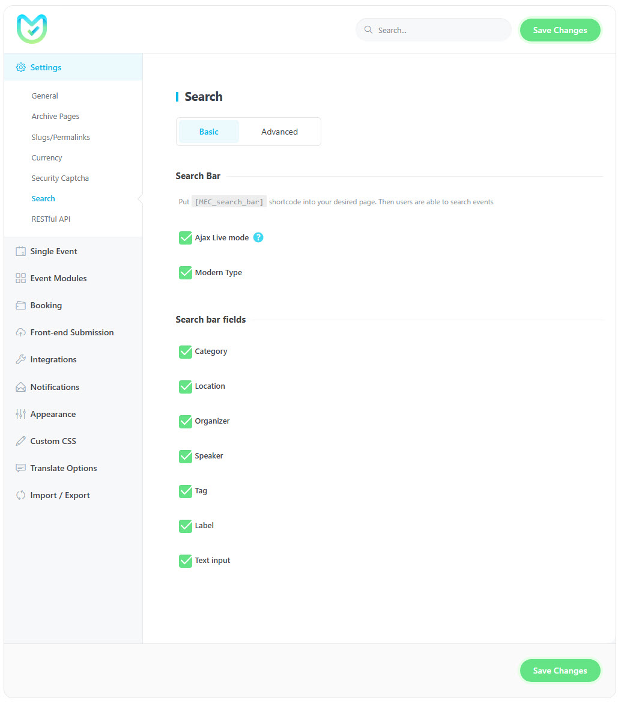Collapse the Settings sidebar section

coord(46,67)
